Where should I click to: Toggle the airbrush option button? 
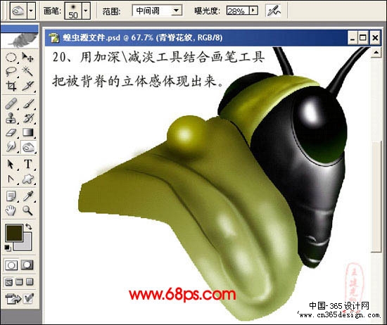(x=274, y=11)
